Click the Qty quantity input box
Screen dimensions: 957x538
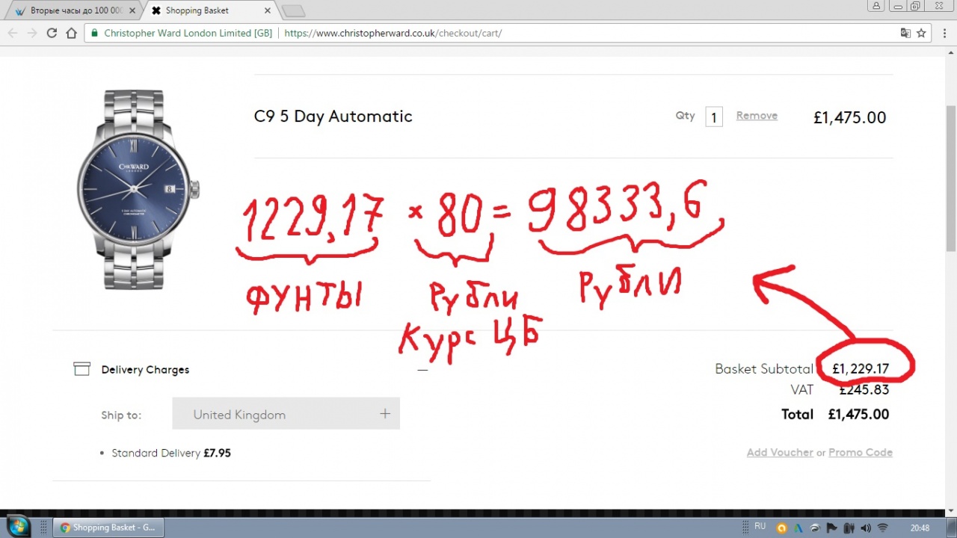(x=714, y=117)
